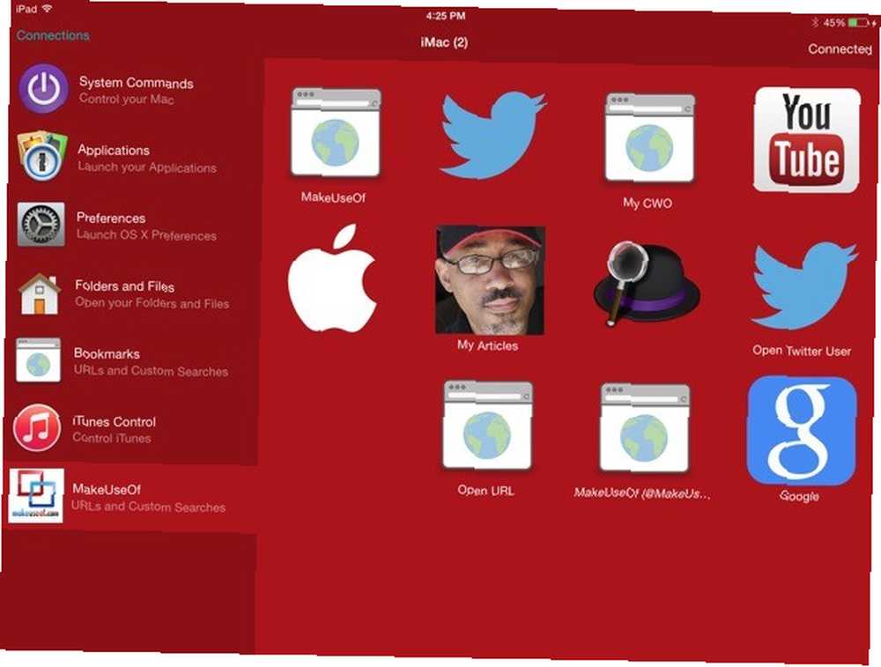Select the "Open your Folders and Files" subtitle
The image size is (881, 667).
(x=152, y=303)
